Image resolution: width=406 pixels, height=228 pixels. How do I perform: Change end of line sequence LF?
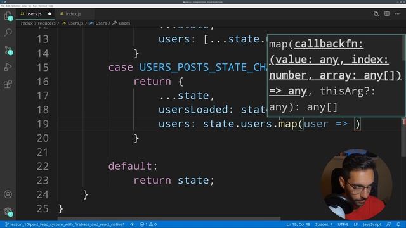(x=356, y=224)
